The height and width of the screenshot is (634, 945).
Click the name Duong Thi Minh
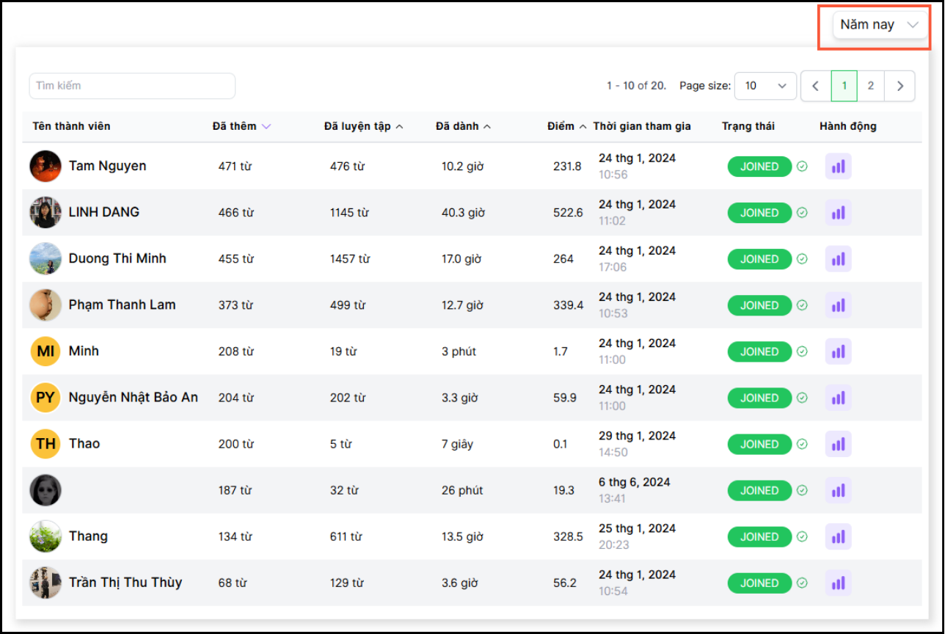117,258
